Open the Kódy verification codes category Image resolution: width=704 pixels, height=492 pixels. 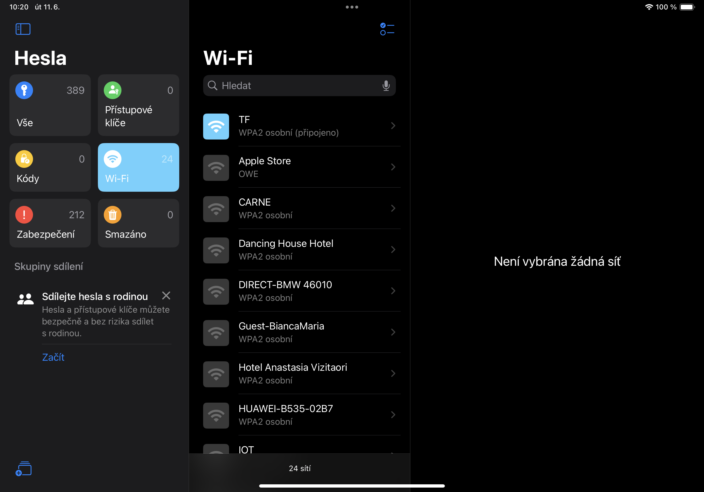click(50, 167)
